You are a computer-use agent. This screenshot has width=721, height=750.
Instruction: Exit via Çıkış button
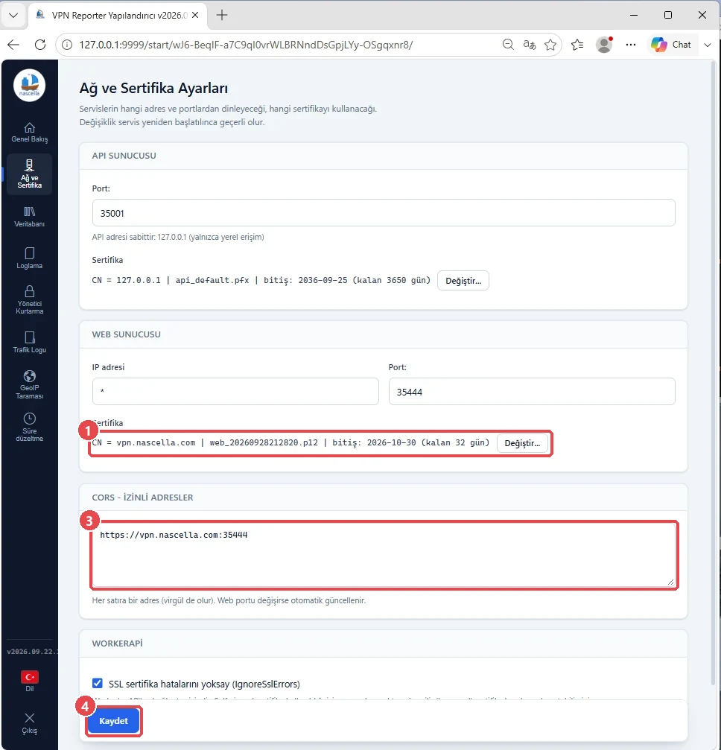pos(29,722)
